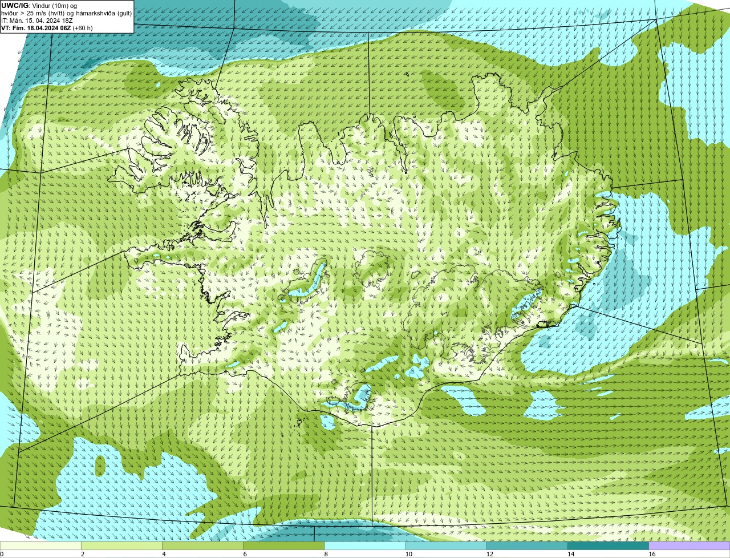Click the '4' label on the scale
The image size is (730, 558).
(164, 554)
